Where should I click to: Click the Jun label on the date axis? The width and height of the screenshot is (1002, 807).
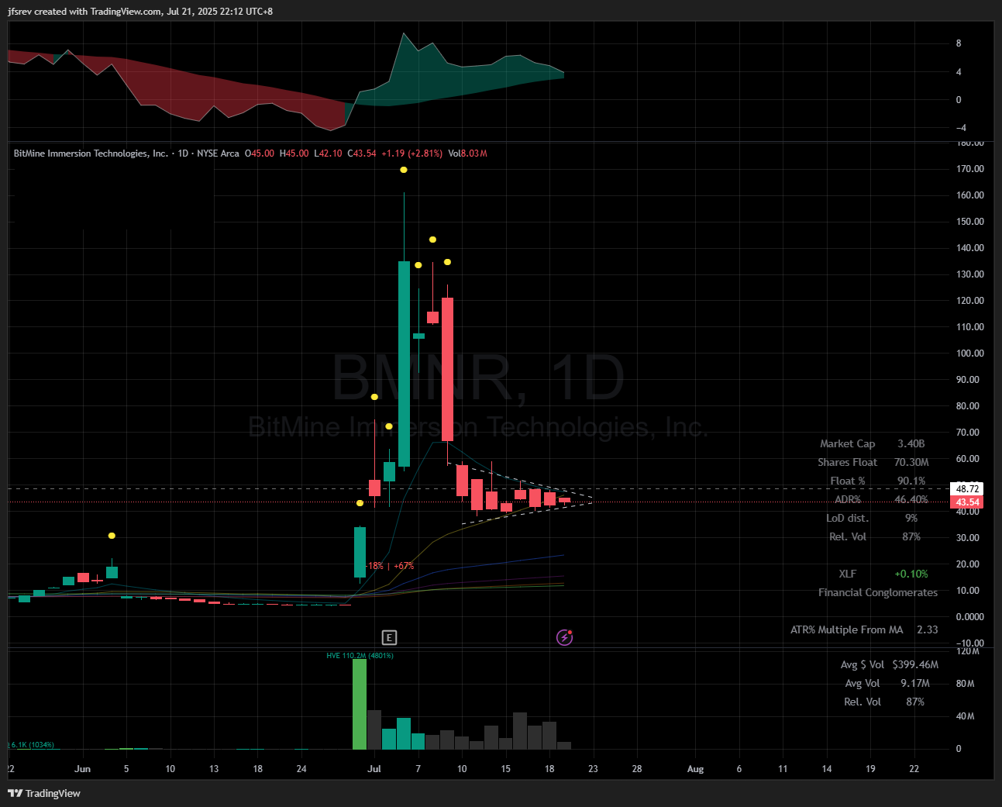(83, 769)
